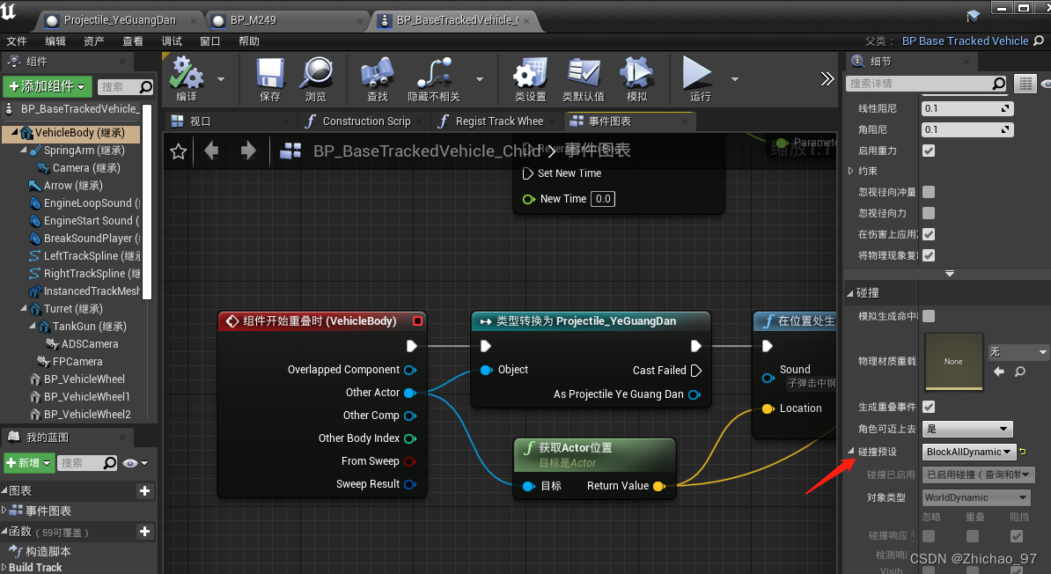1051x574 pixels.
Task: Toggle 生成重叠事件 checkbox
Action: tap(929, 407)
